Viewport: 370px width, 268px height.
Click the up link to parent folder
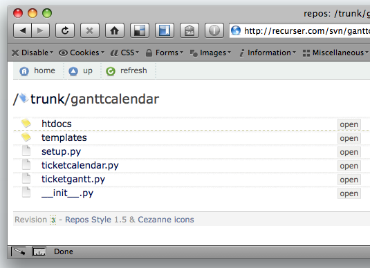(88, 70)
